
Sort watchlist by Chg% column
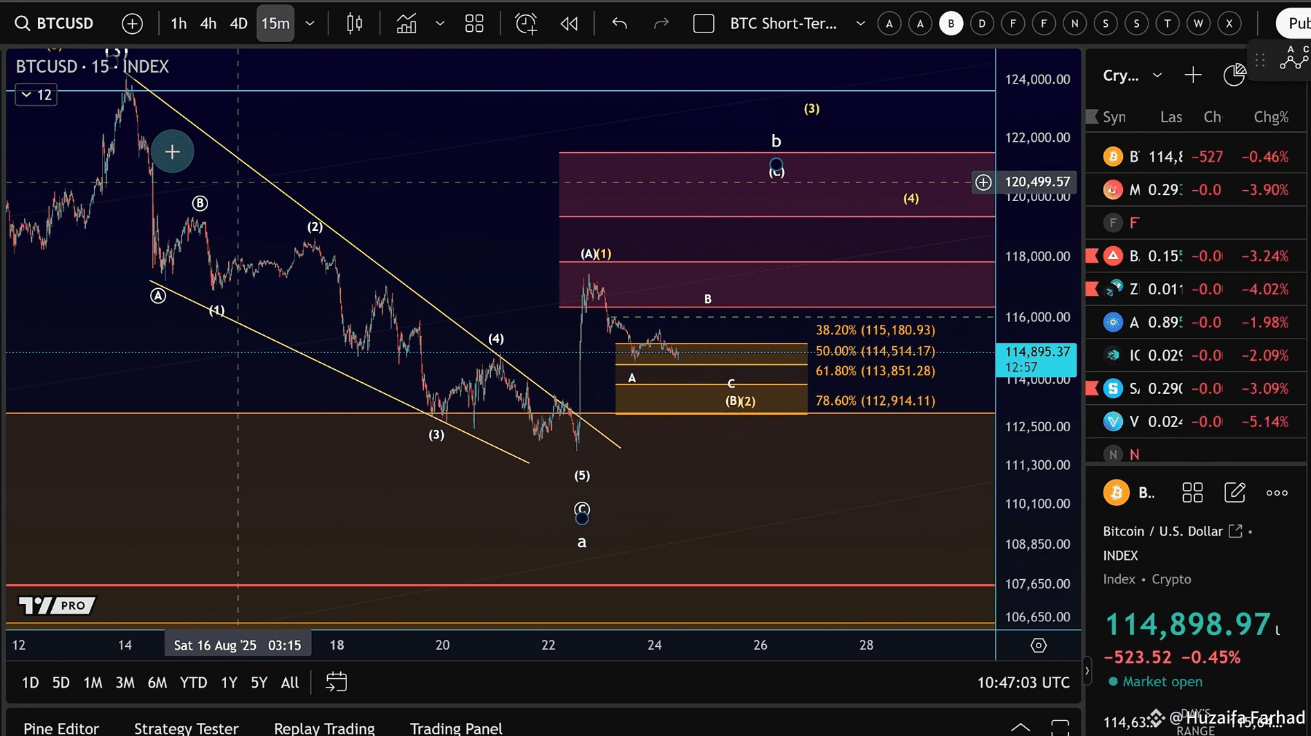tap(1271, 117)
